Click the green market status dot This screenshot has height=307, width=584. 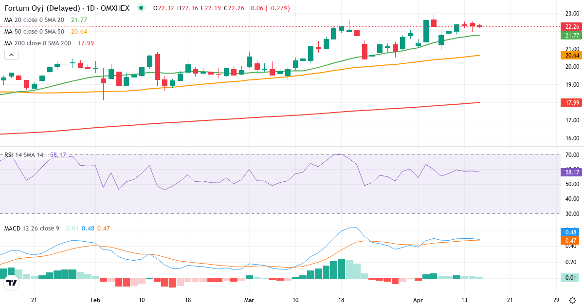click(x=140, y=8)
